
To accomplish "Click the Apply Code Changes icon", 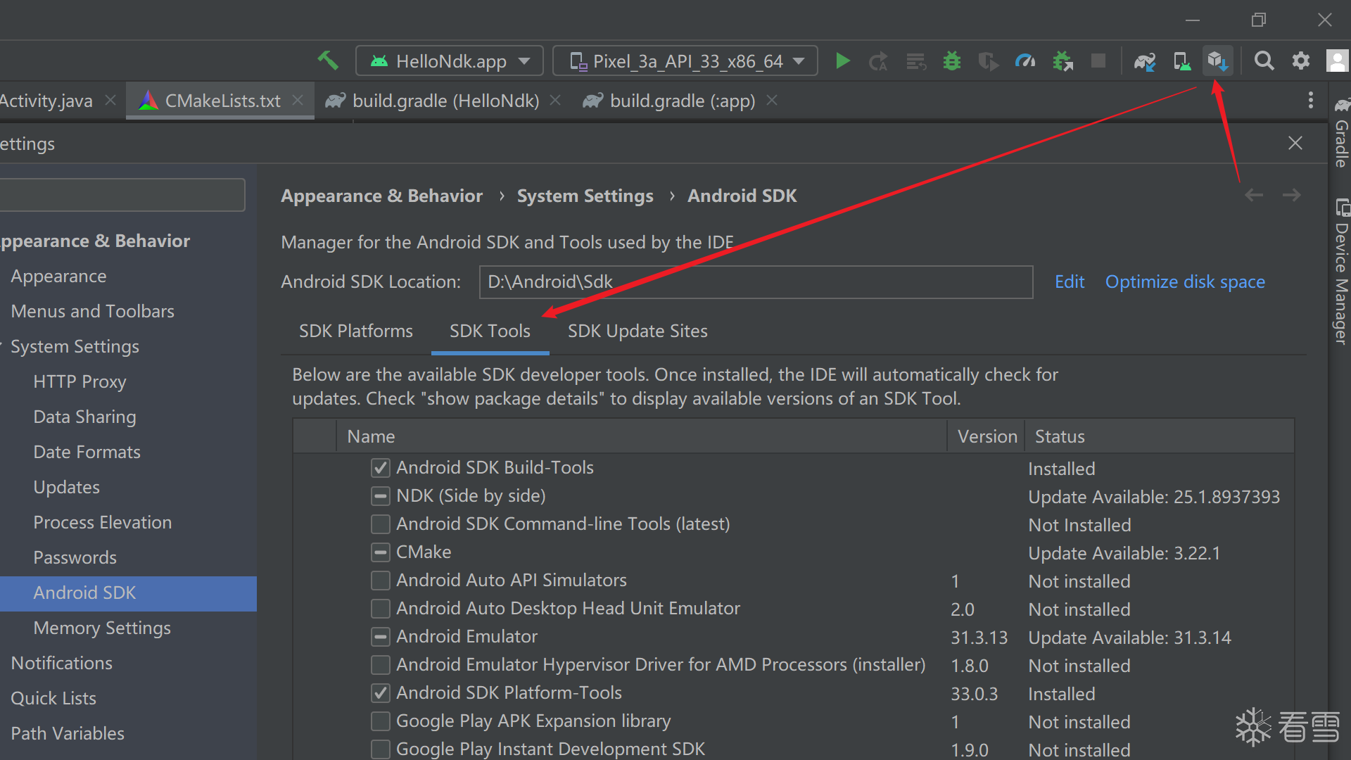I will tap(915, 61).
